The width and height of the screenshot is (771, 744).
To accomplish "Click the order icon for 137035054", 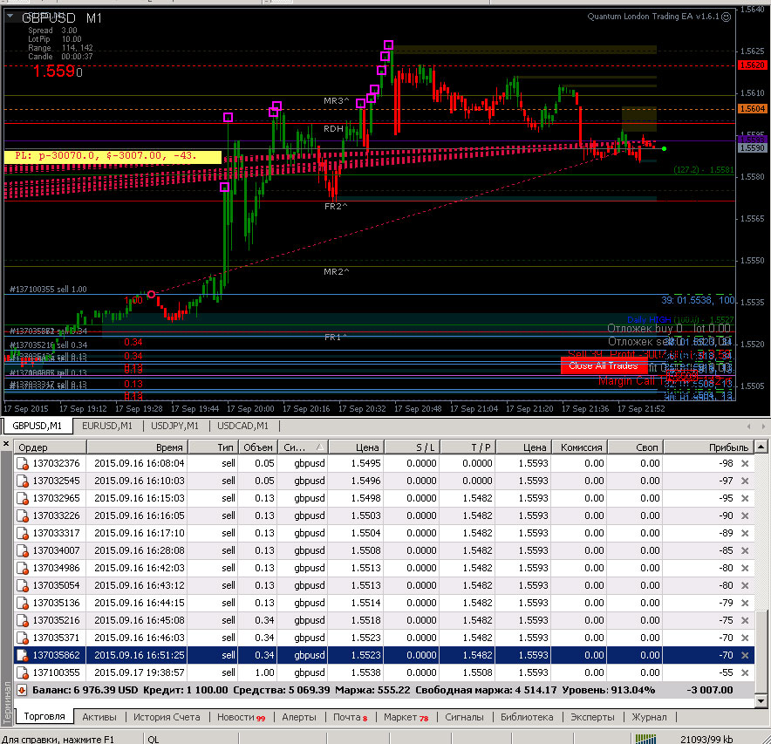I will (x=22, y=585).
